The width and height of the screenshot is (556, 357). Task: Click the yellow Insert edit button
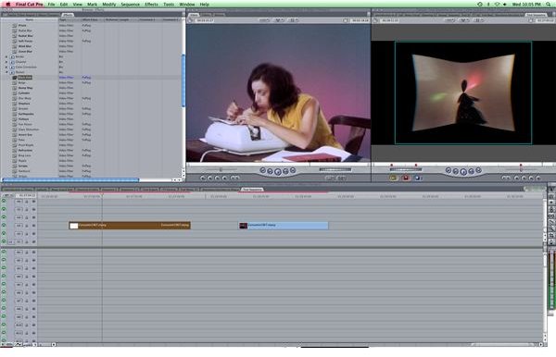tap(393, 178)
